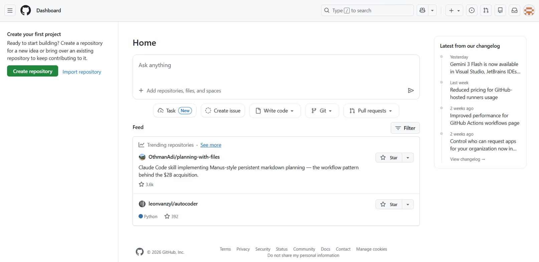The image size is (539, 262).
Task: Open the Issues icon in header
Action: 472,10
